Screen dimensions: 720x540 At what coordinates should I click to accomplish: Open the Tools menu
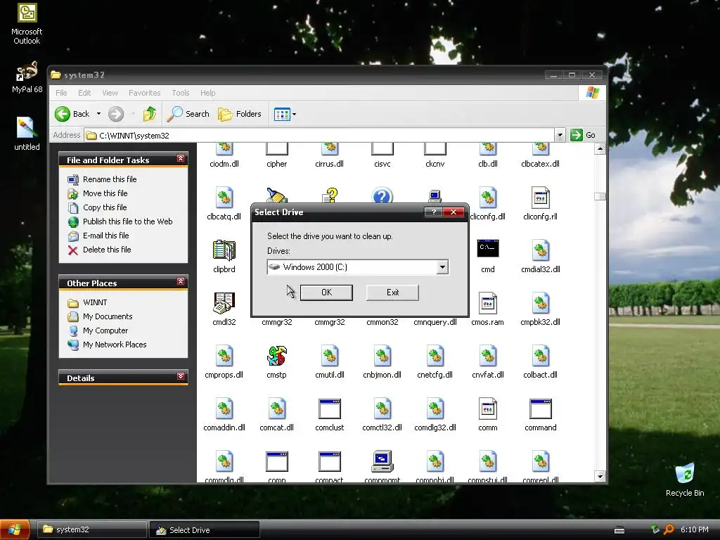coord(181,93)
